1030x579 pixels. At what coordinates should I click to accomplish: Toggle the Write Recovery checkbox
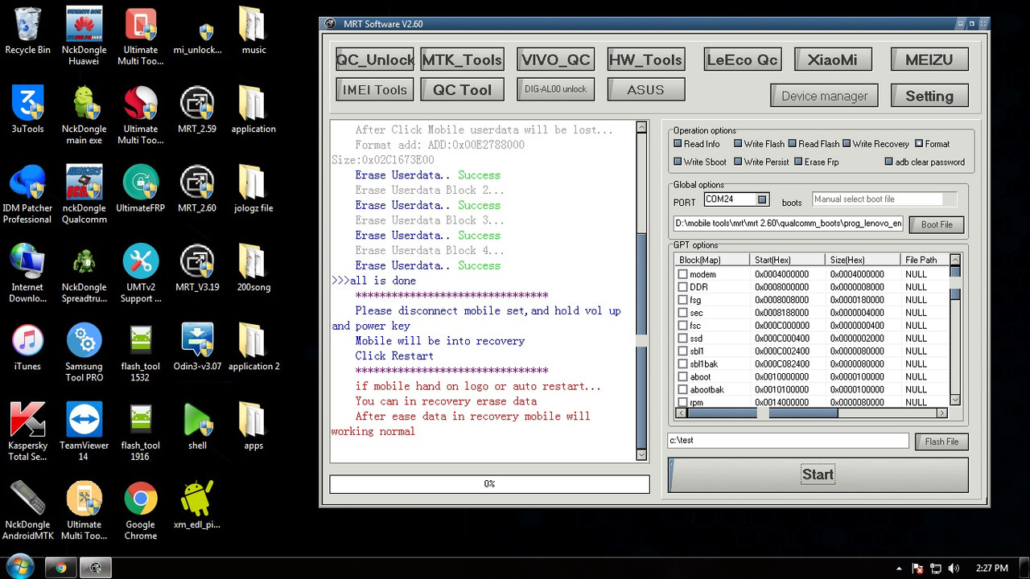(x=847, y=144)
